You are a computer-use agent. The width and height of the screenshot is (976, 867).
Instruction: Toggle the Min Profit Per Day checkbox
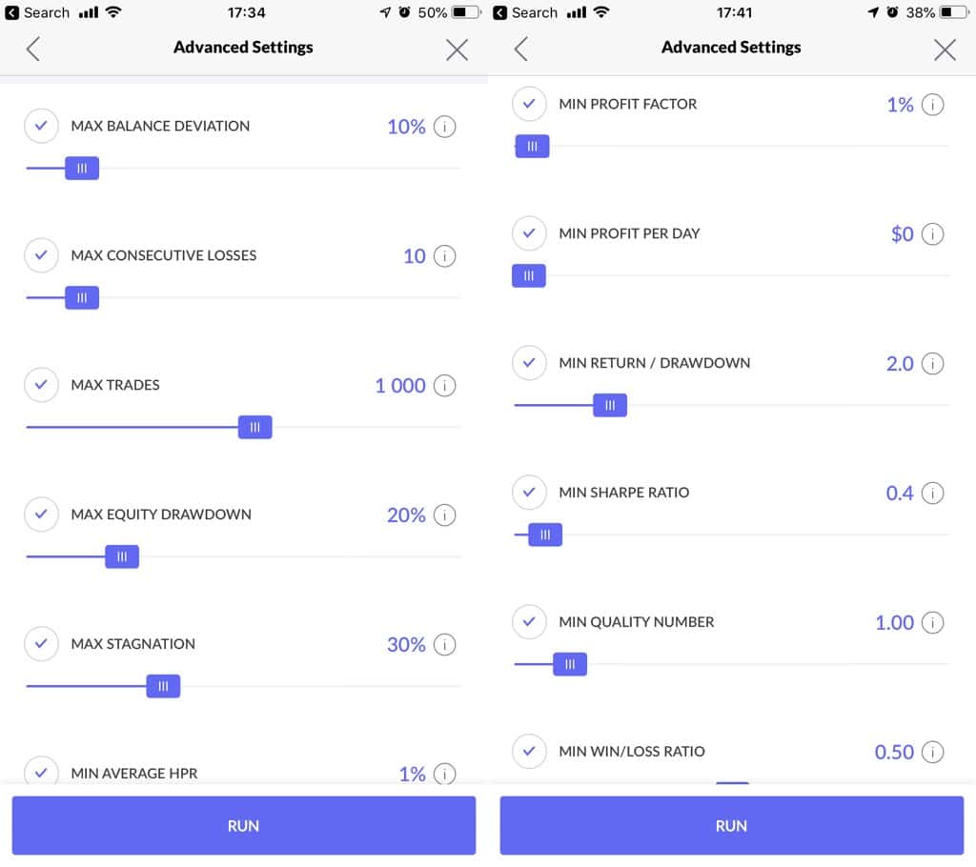[x=529, y=233]
